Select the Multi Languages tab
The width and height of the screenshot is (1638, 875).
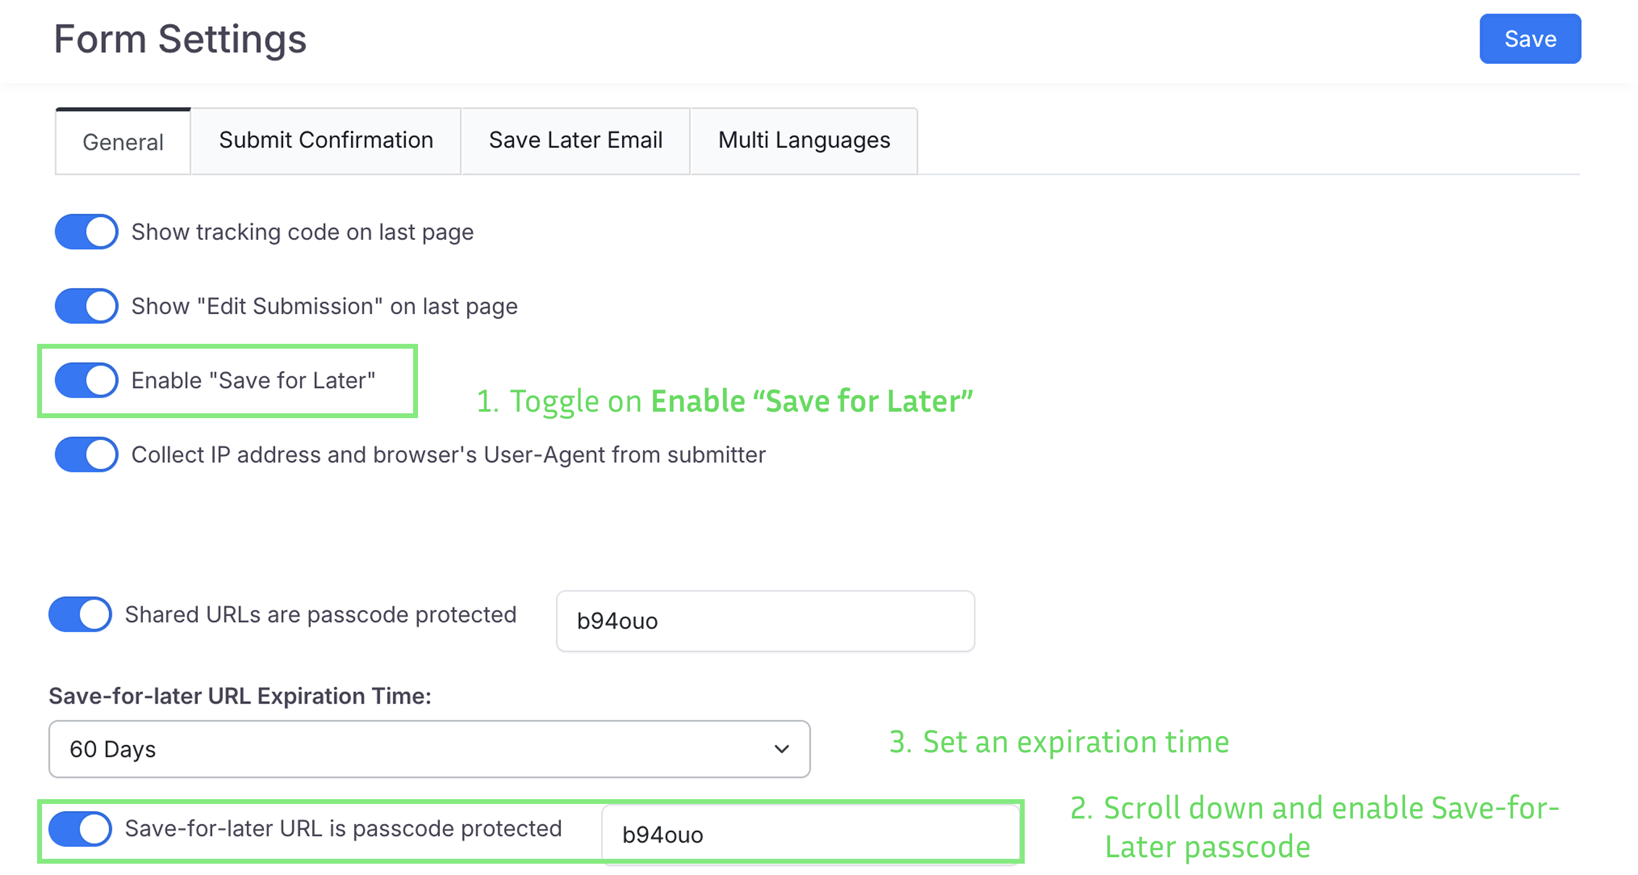pos(804,140)
